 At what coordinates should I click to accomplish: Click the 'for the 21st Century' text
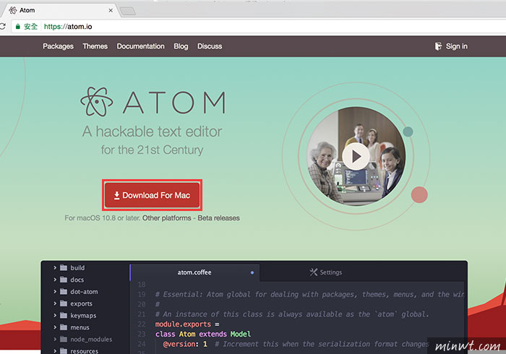point(152,150)
